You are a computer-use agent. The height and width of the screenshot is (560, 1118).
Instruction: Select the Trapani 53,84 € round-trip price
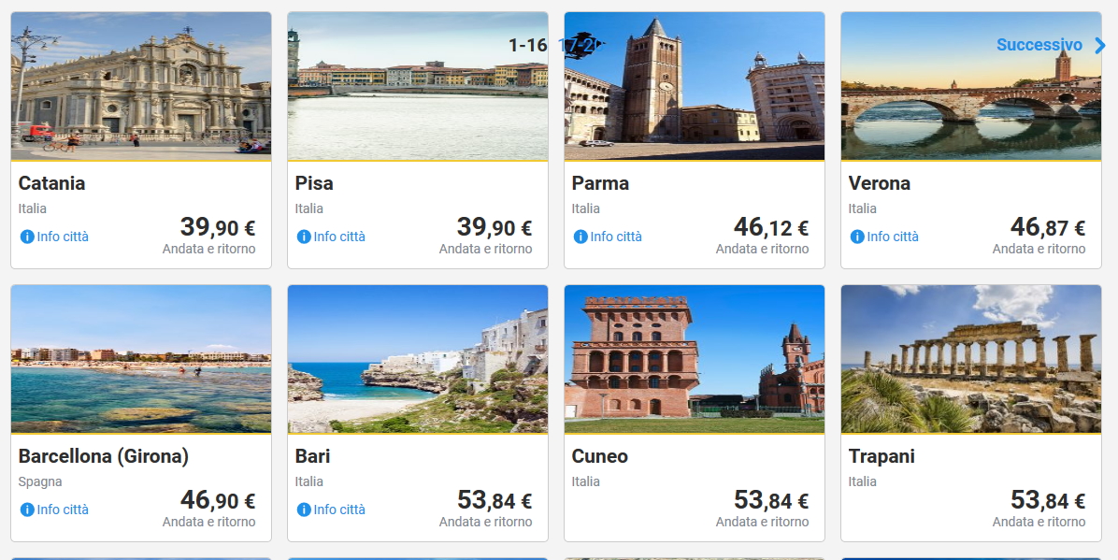tap(1048, 501)
